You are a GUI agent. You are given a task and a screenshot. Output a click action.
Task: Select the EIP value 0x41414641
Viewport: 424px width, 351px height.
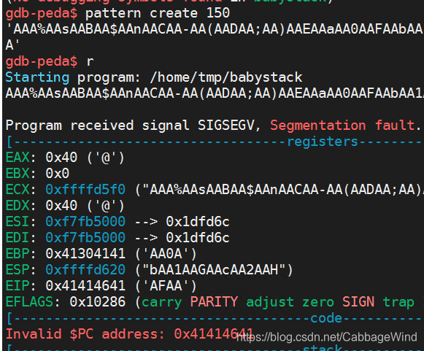(85, 286)
